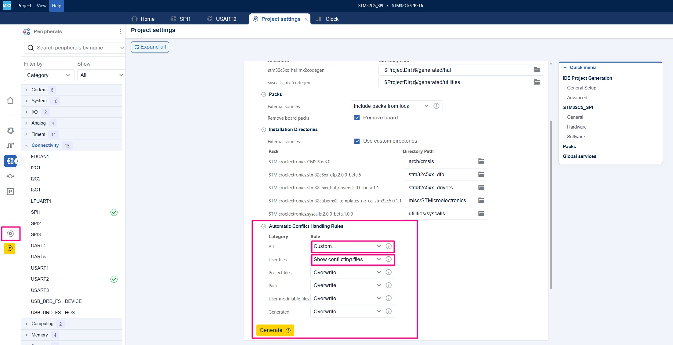Click the Expand all button
673x345 pixels.
point(150,47)
